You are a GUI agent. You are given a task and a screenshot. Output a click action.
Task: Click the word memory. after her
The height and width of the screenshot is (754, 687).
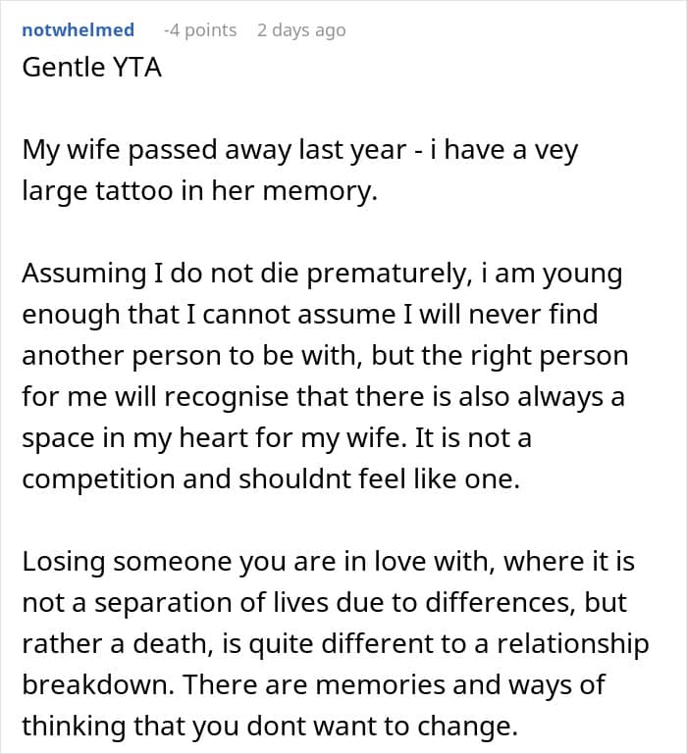320,191
